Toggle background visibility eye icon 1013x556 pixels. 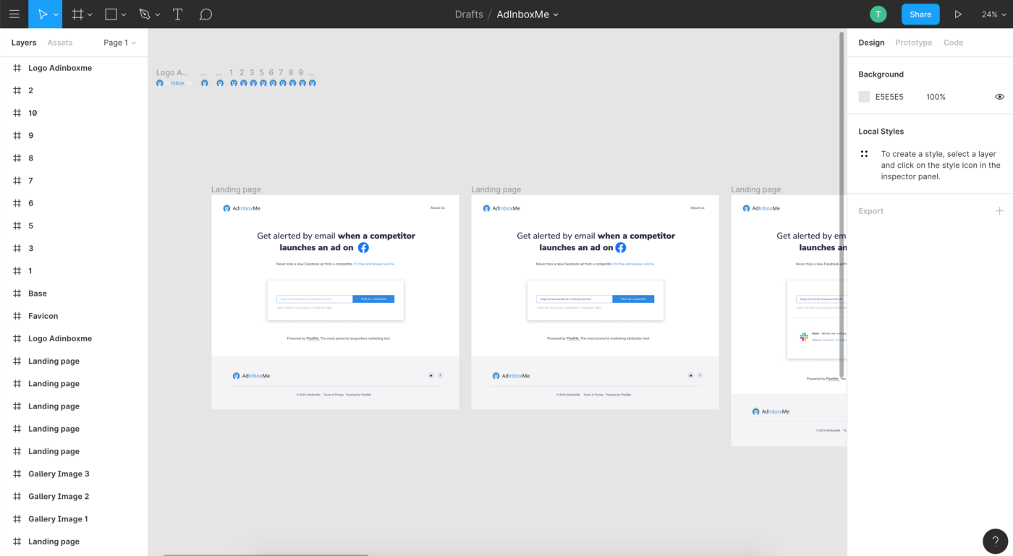click(999, 97)
